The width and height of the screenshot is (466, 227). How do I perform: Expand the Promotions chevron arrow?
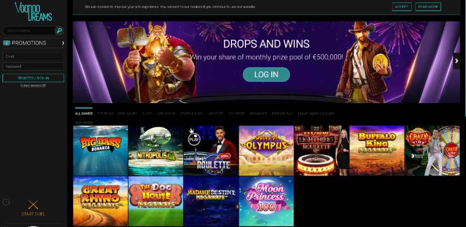(x=63, y=43)
